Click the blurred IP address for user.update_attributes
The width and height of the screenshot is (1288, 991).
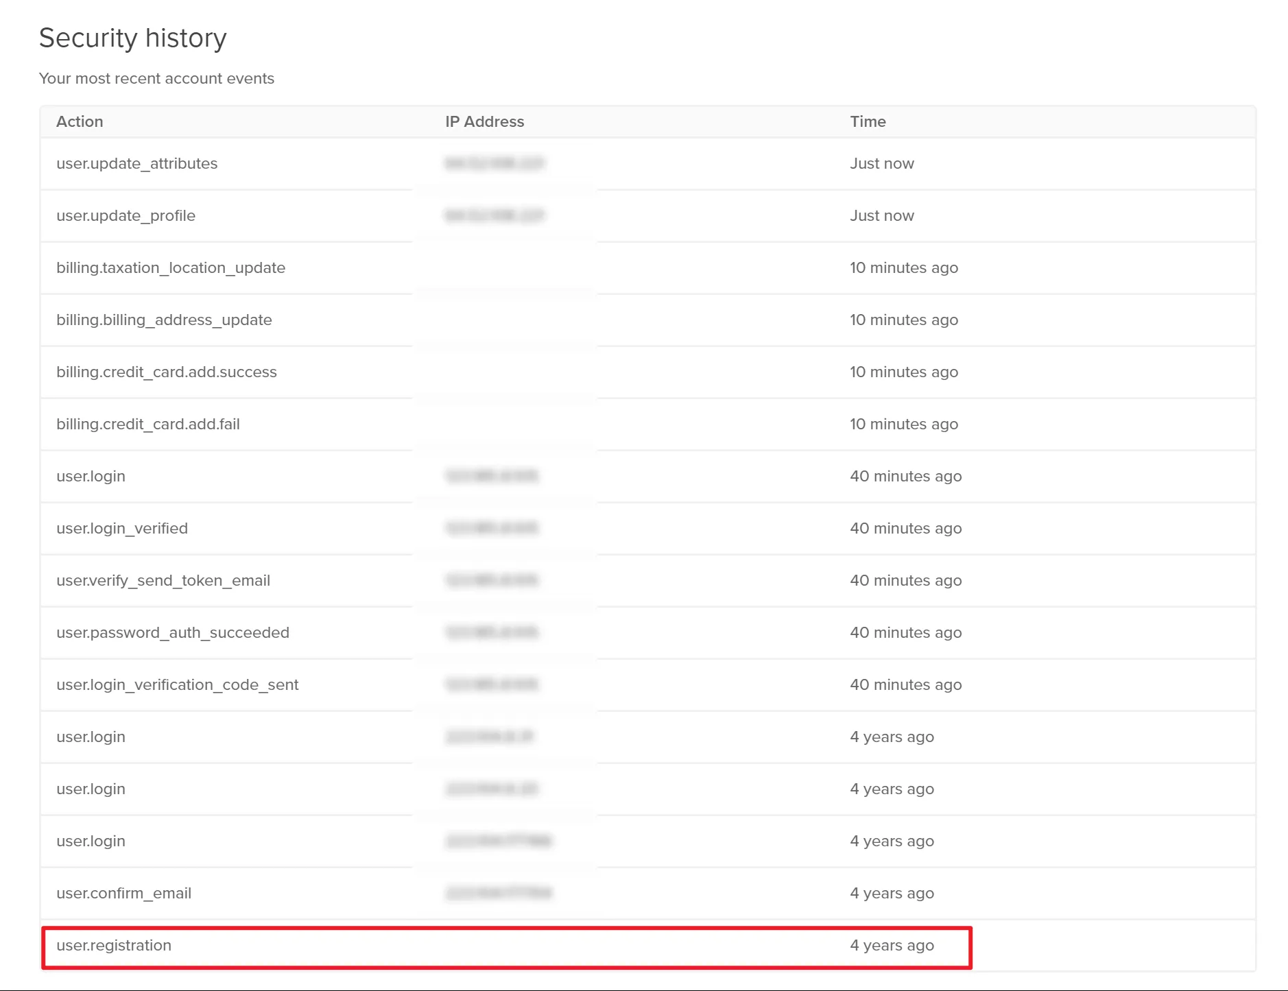[x=494, y=163]
